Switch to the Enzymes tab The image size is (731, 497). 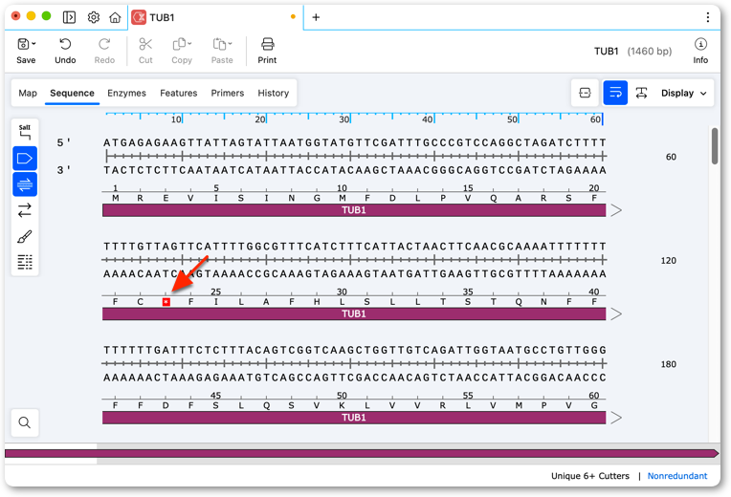(127, 93)
